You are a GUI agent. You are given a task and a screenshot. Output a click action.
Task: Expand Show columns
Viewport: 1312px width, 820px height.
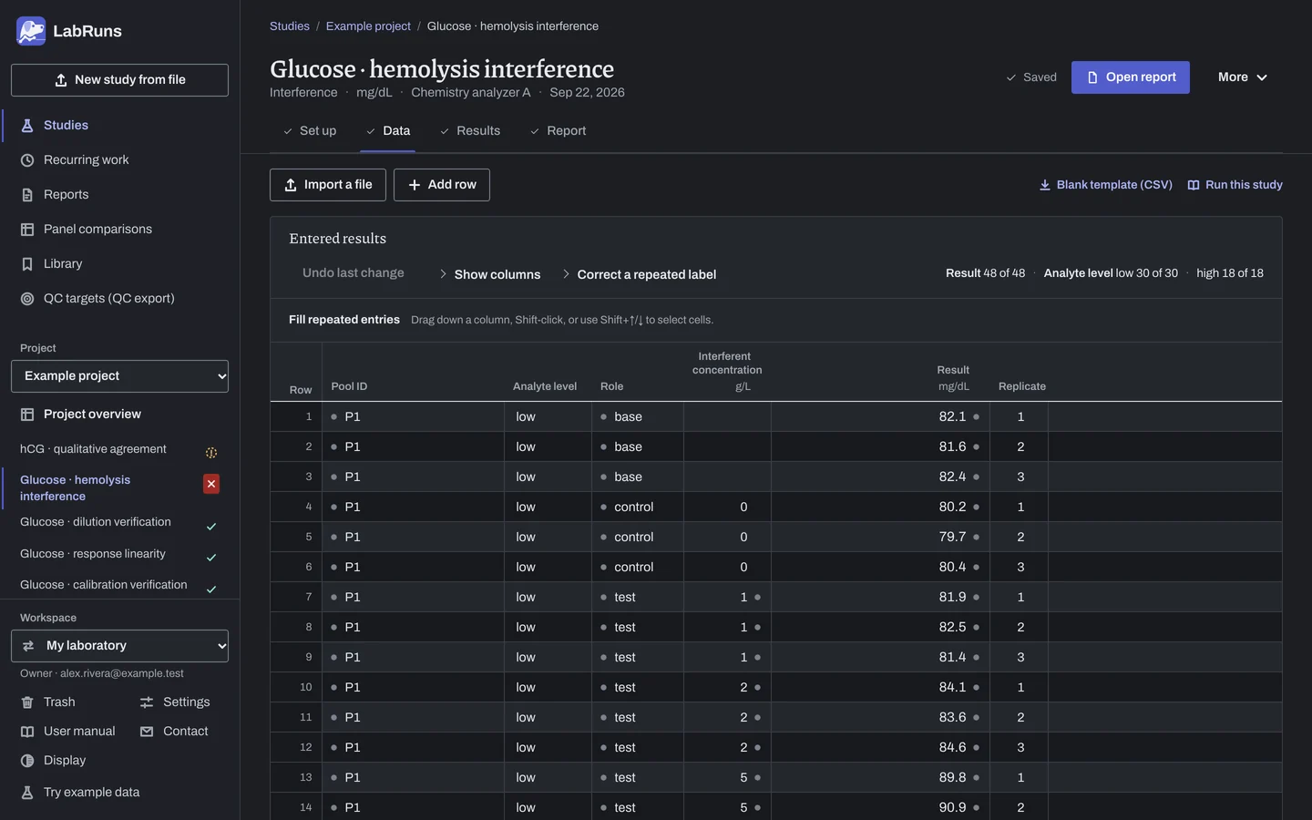click(x=490, y=274)
